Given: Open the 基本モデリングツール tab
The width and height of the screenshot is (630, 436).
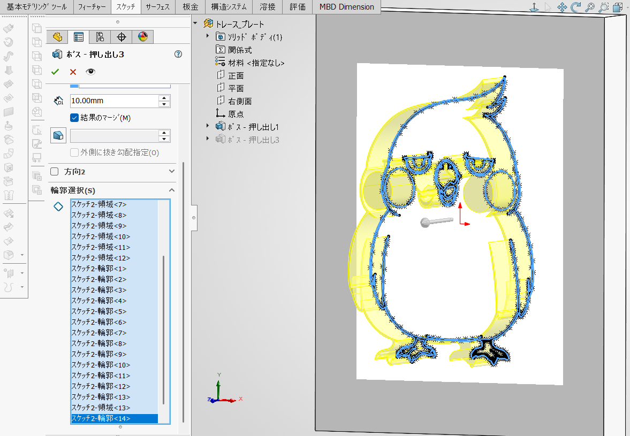Looking at the screenshot, I should 36,7.
